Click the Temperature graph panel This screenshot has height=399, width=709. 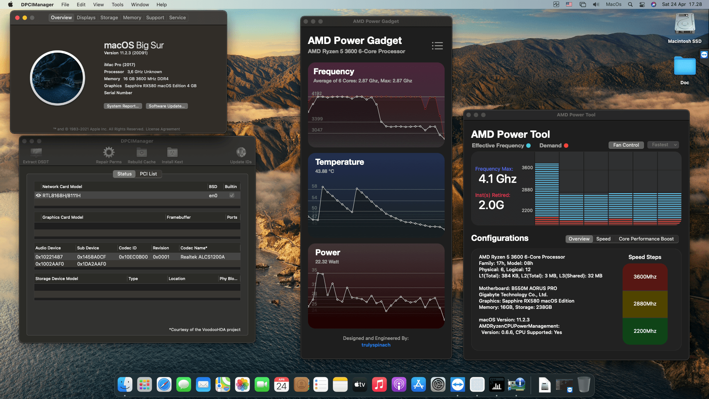[x=376, y=195]
